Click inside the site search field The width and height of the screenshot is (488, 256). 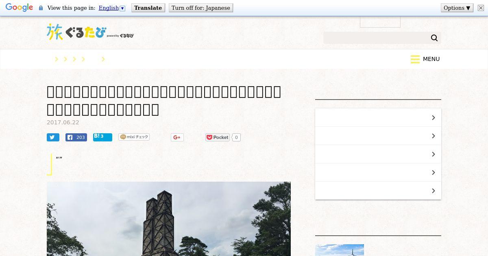[x=376, y=38]
